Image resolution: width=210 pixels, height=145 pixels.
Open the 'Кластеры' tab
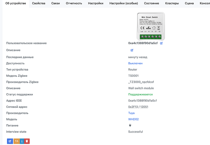(x=172, y=3)
